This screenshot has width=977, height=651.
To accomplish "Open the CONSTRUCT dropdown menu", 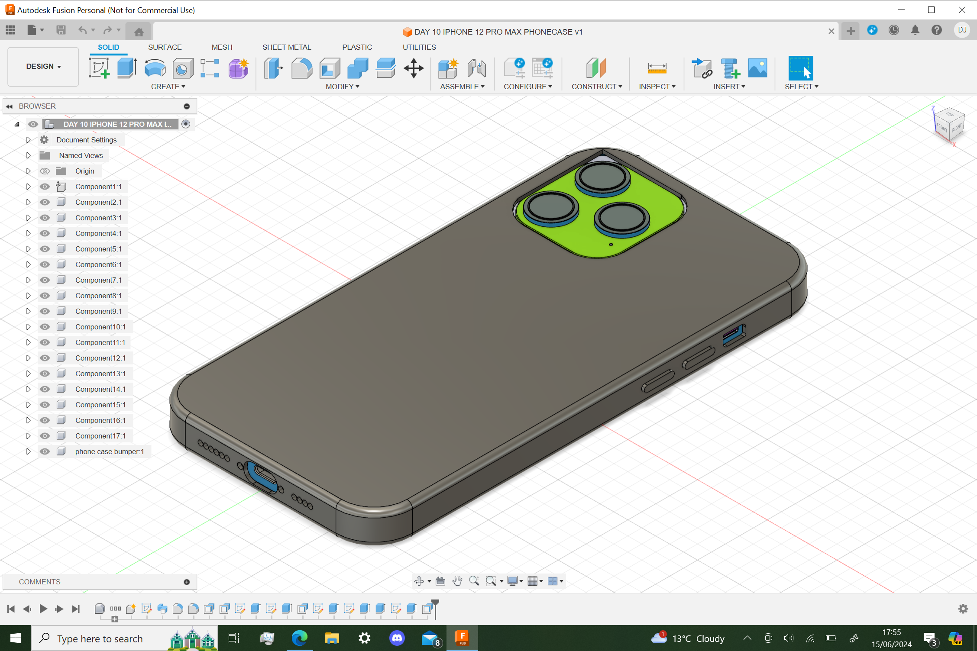I will [x=597, y=87].
